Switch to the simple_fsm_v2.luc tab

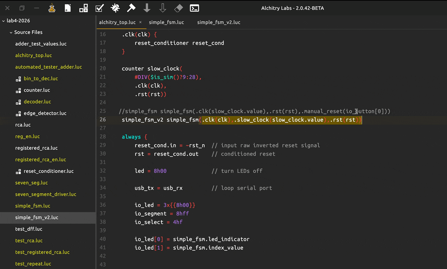click(218, 22)
